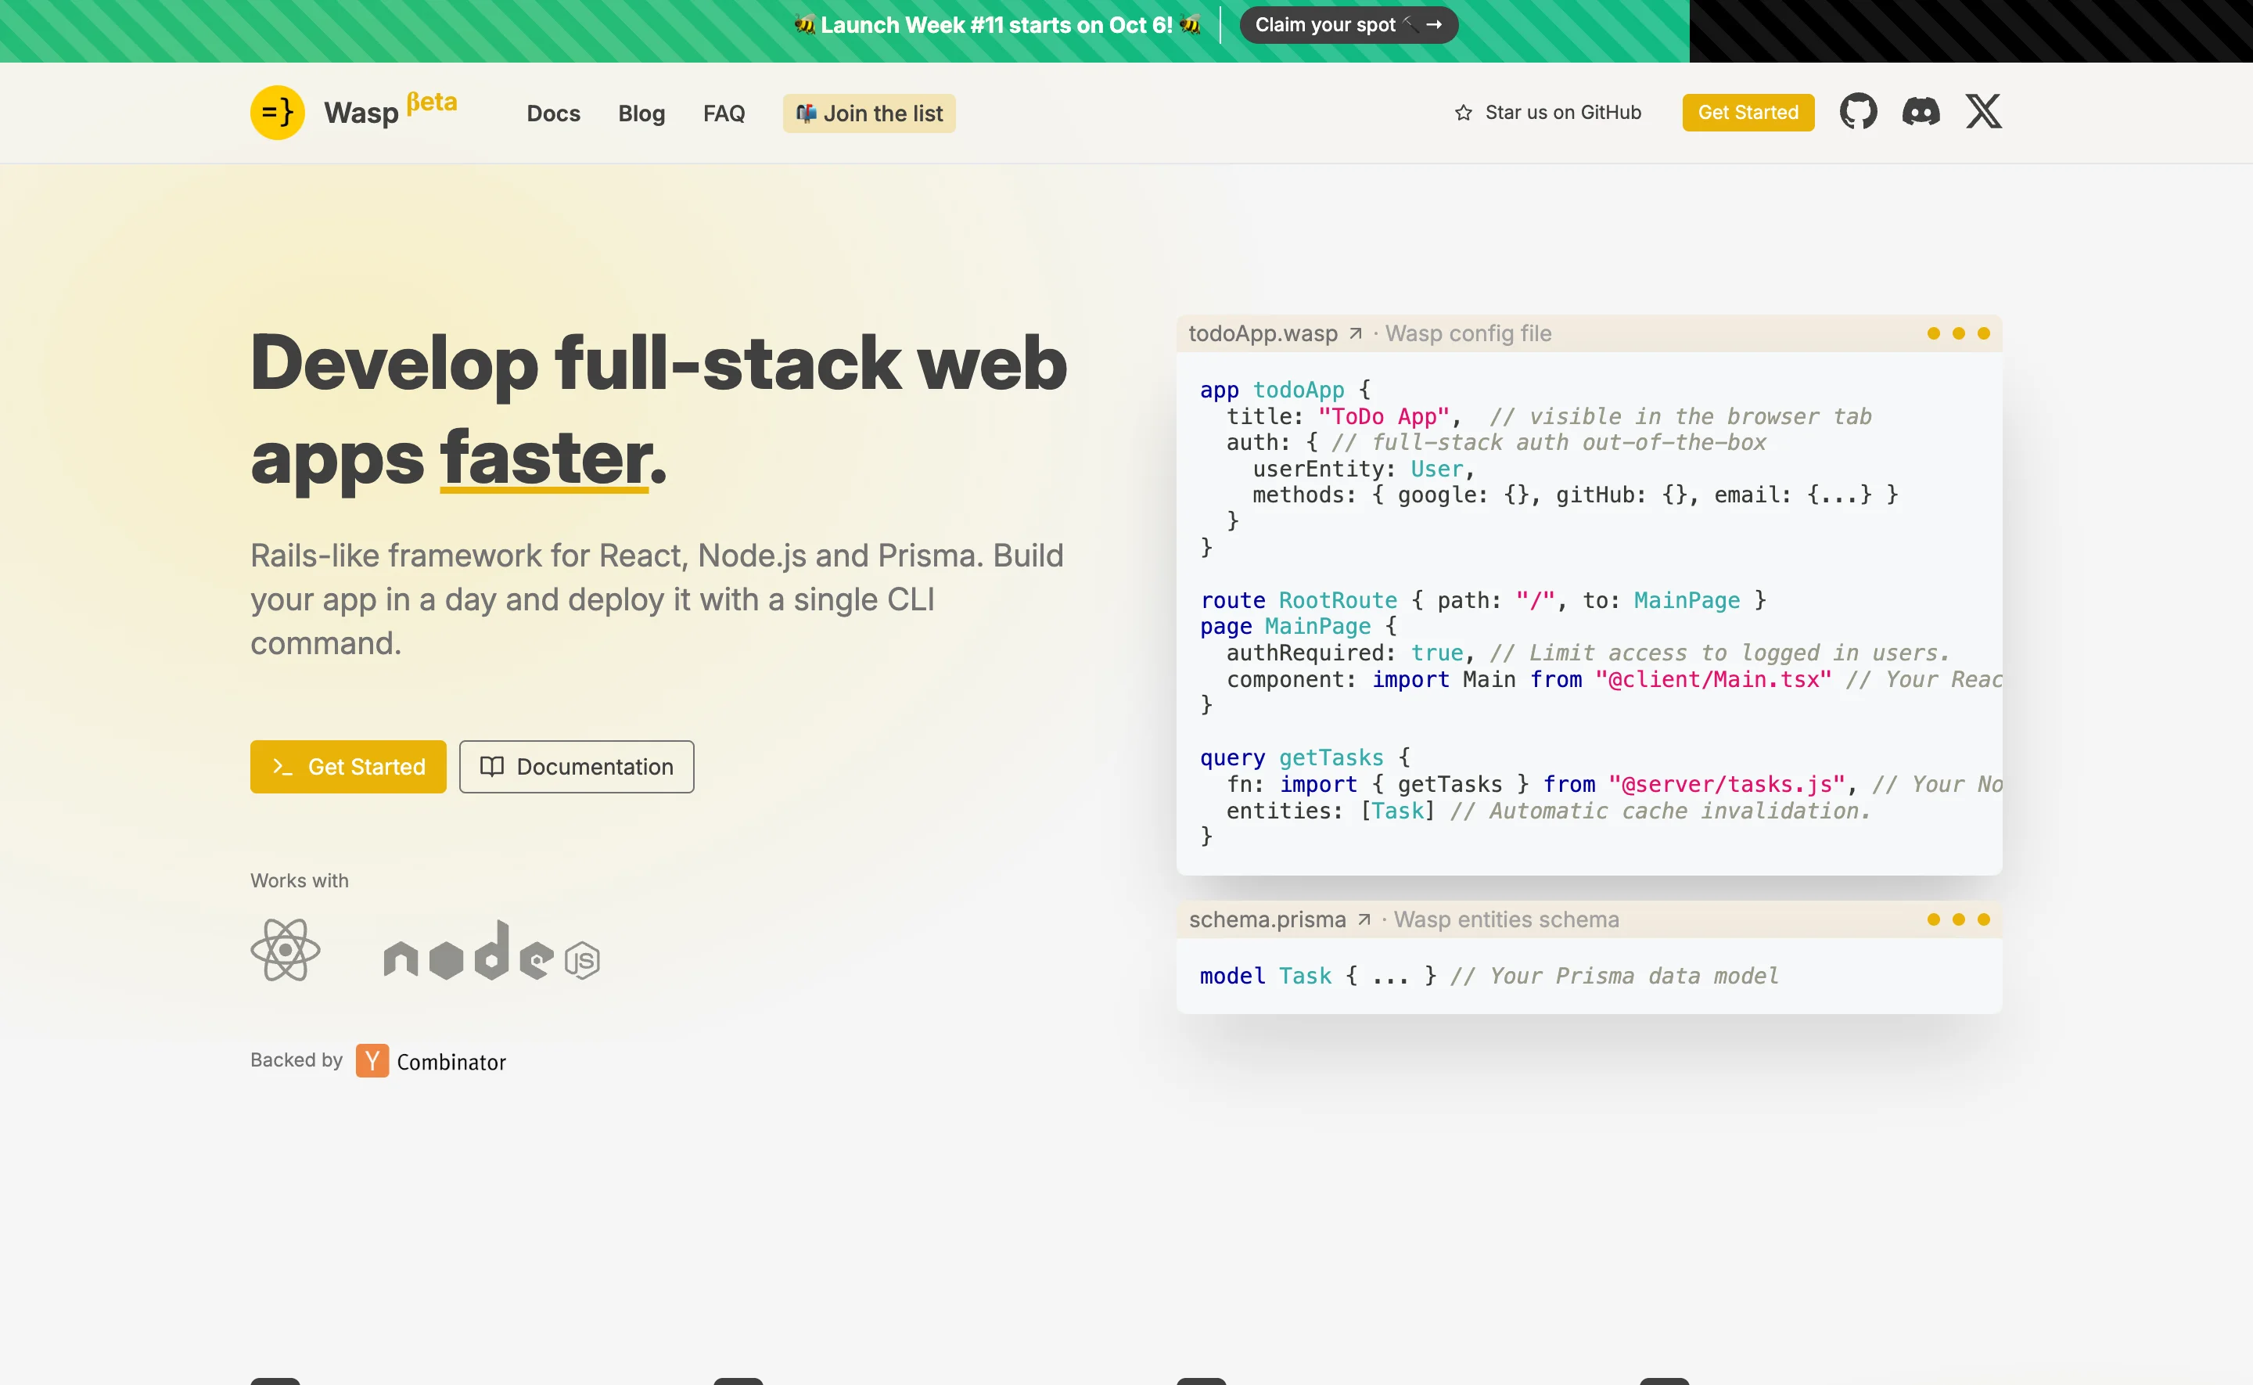Screen dimensions: 2253x1385
Task: Click the 'page MainPage' code line
Action: click(1298, 627)
